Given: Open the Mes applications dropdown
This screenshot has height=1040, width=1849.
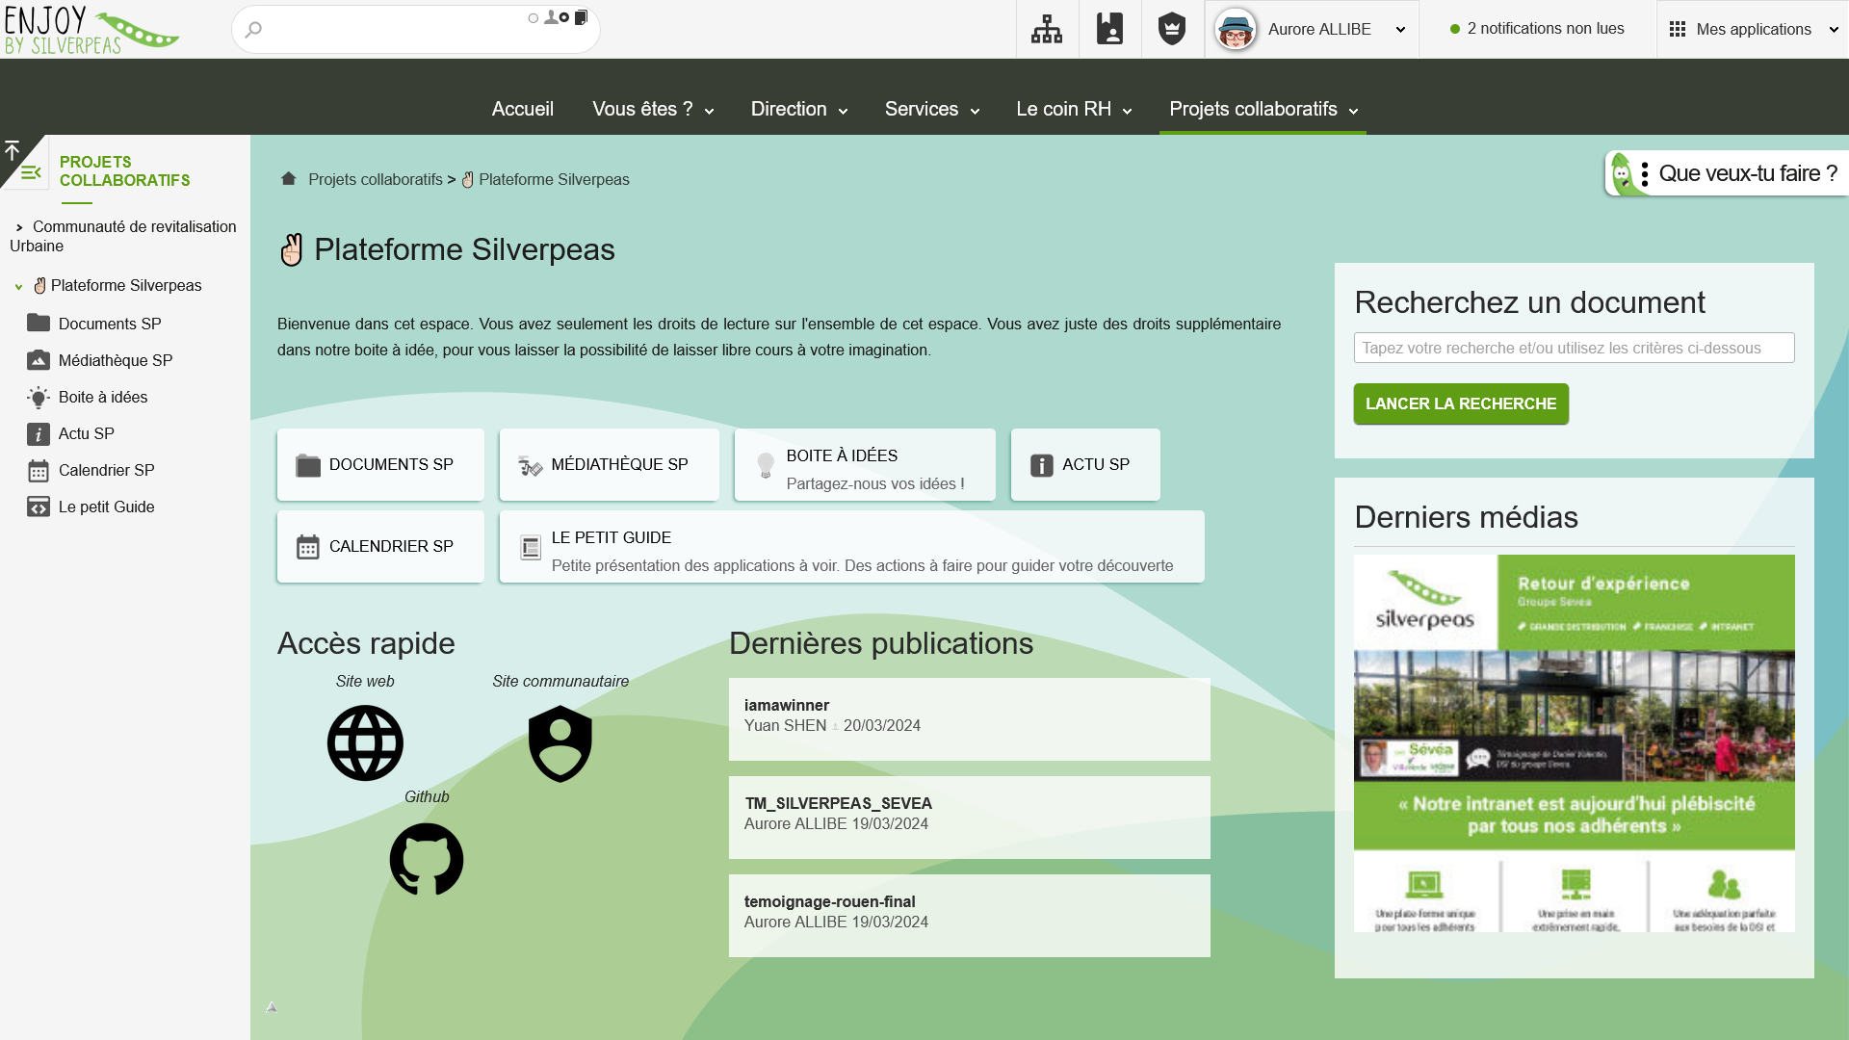Looking at the screenshot, I should [x=1833, y=30].
